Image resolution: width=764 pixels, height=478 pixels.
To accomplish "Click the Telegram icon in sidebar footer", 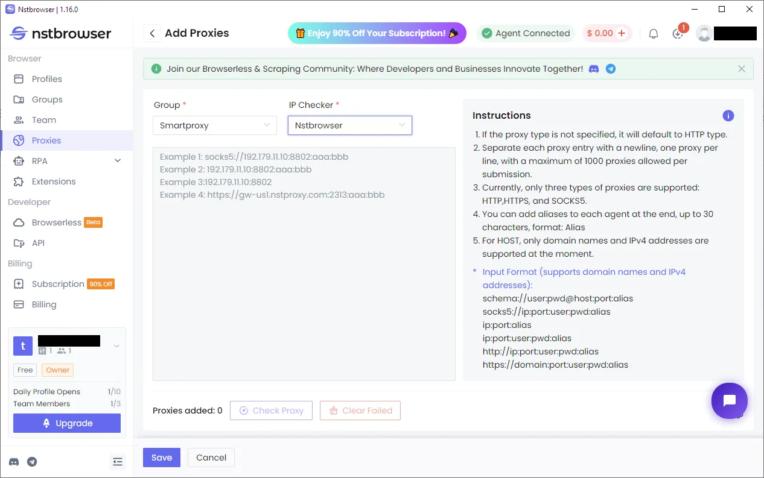I will pyautogui.click(x=32, y=462).
